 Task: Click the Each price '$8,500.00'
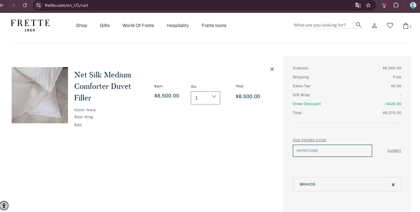pyautogui.click(x=167, y=96)
